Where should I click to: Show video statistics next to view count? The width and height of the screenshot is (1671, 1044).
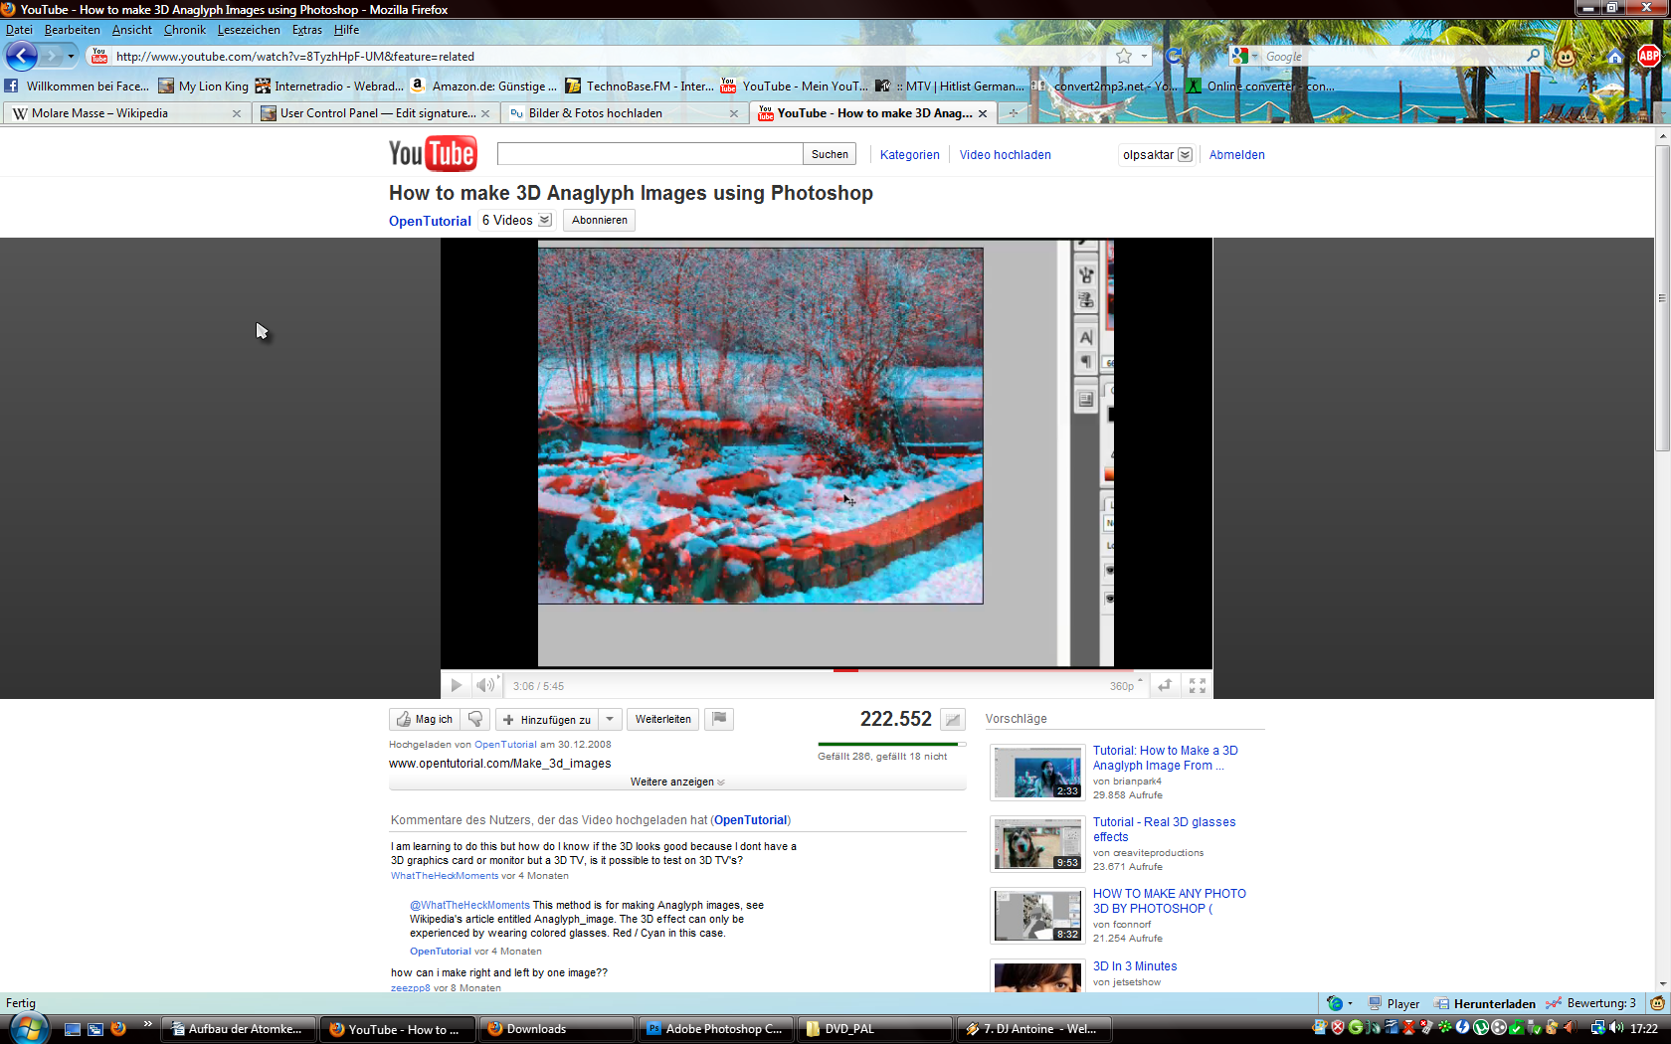click(953, 719)
